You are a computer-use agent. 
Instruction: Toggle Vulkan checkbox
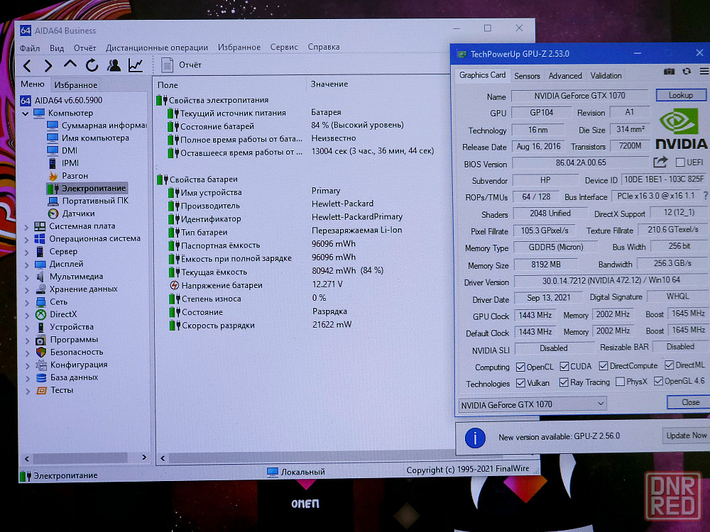point(520,383)
